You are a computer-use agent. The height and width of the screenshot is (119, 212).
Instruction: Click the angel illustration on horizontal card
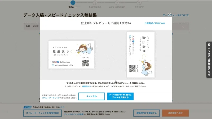click(85, 49)
